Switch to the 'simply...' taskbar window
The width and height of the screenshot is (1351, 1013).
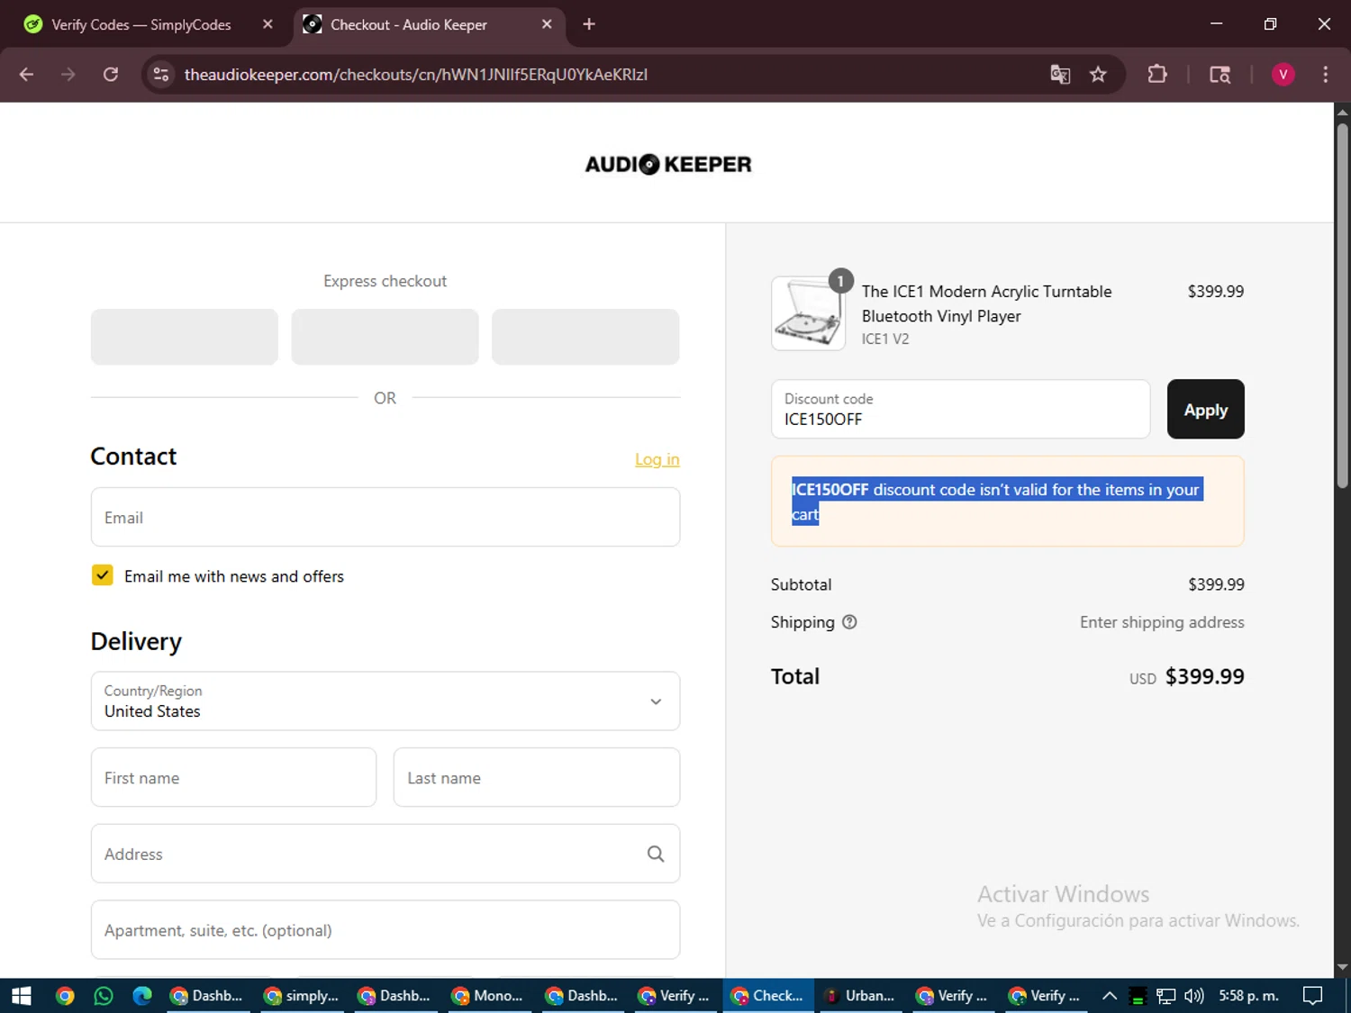pos(302,996)
